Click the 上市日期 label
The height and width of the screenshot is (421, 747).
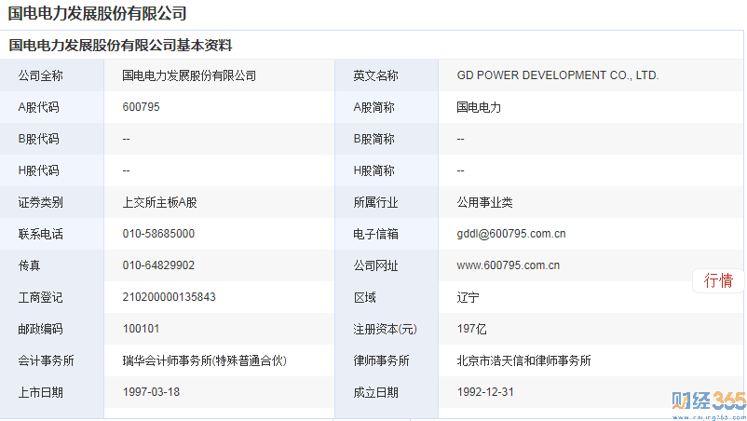pos(40,392)
